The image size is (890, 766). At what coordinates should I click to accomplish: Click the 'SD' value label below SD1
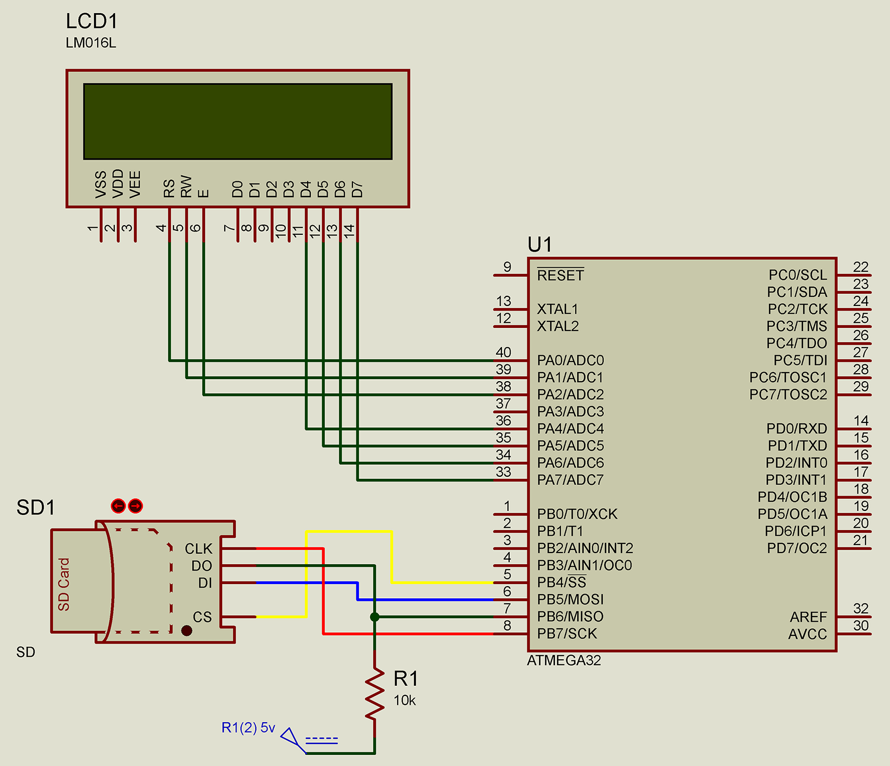coord(25,652)
